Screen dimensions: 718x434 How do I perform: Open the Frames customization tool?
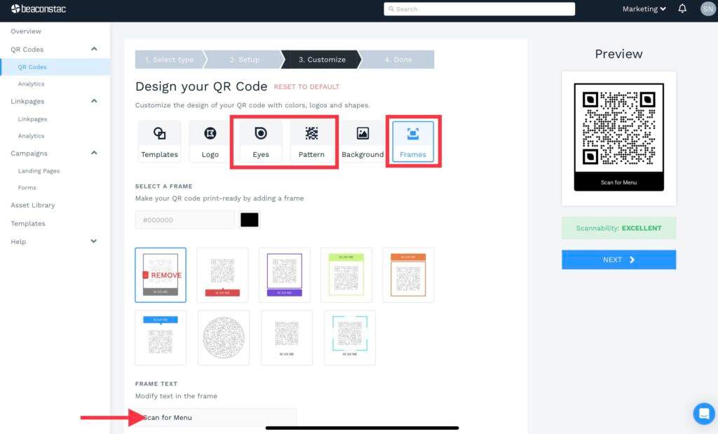point(413,140)
